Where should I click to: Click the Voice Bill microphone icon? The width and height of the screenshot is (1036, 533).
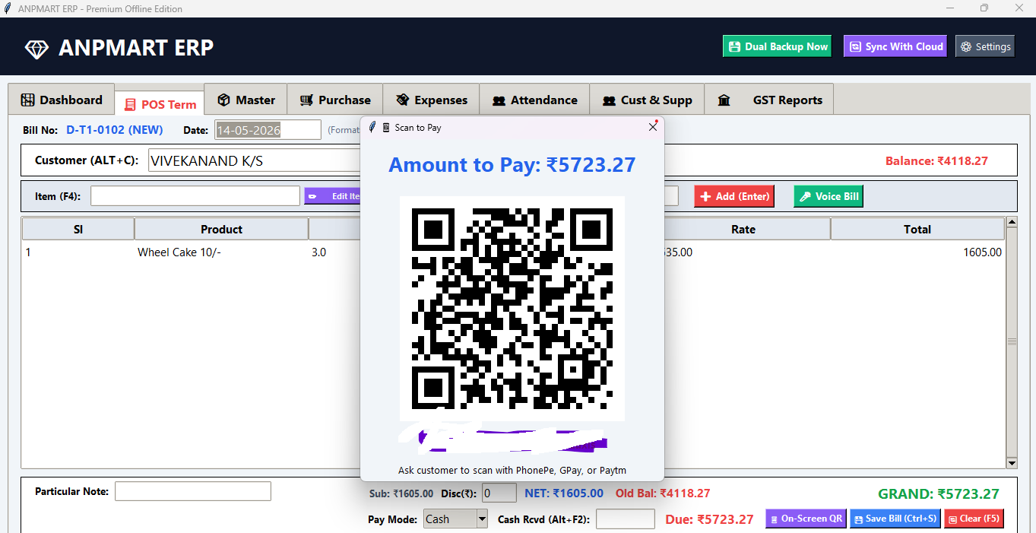[x=805, y=196]
